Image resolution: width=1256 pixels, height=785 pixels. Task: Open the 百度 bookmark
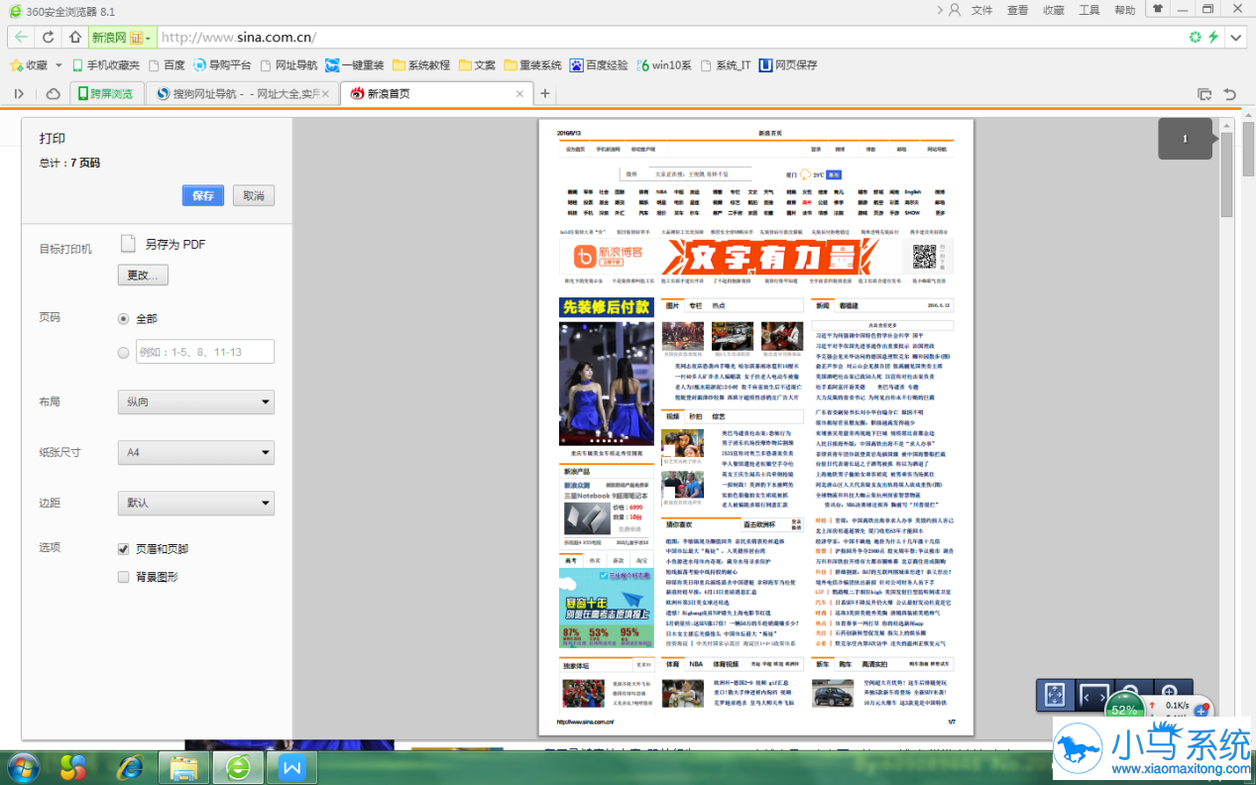[x=167, y=65]
